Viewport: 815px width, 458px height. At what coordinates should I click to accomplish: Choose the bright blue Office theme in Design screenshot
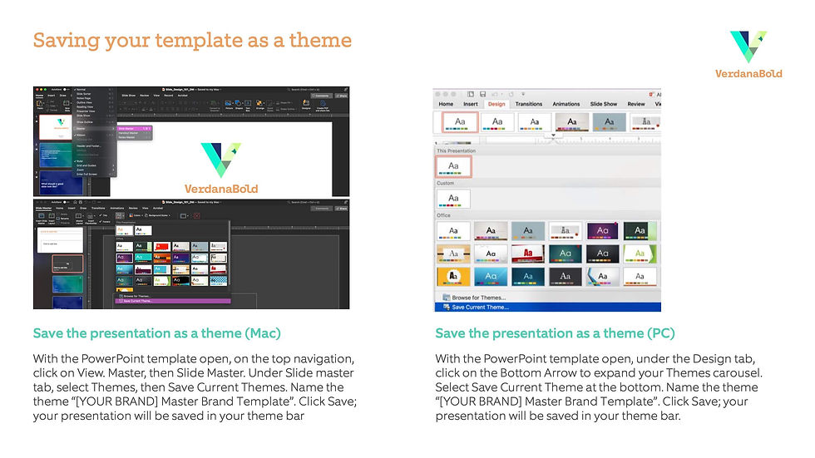click(491, 276)
